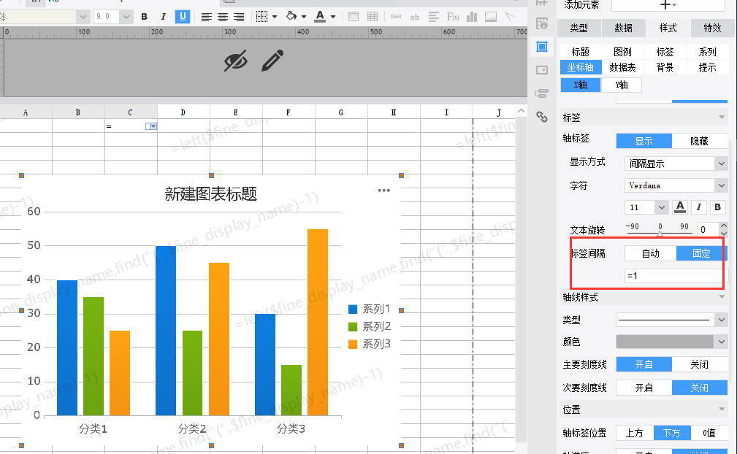The image size is (737, 454).
Task: Toggle bold formatting in the toolbar
Action: 145,17
